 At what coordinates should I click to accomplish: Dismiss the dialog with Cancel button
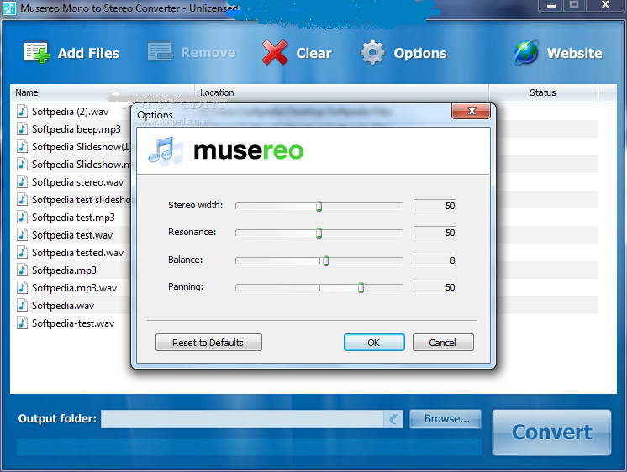point(443,343)
